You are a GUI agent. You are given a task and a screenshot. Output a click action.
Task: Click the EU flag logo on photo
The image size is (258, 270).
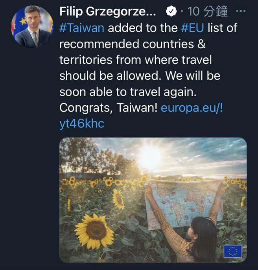pyautogui.click(x=232, y=250)
